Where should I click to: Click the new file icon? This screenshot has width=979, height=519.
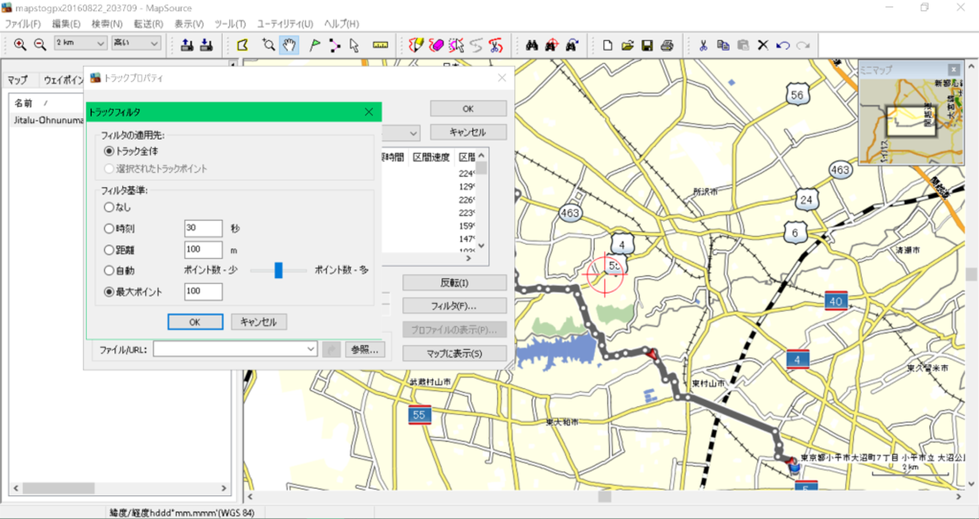coord(607,45)
